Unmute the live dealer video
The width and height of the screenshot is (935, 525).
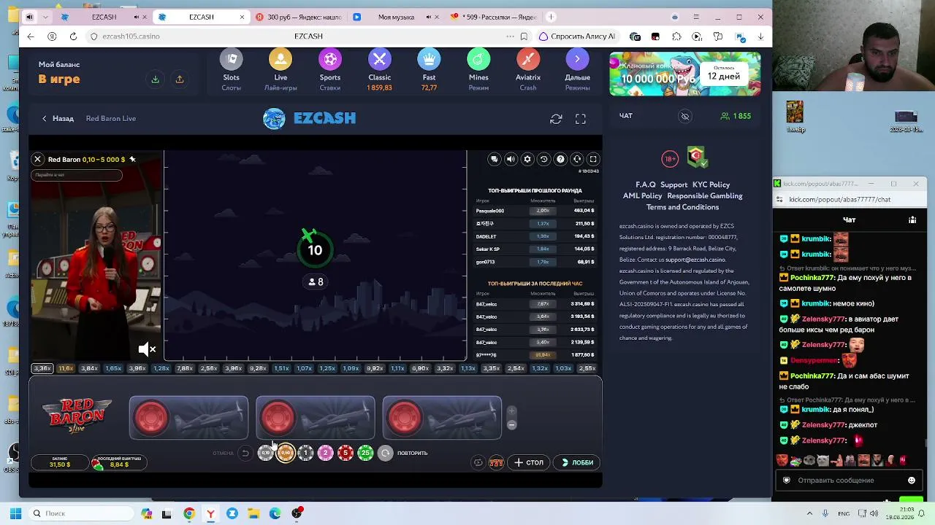pyautogui.click(x=147, y=349)
